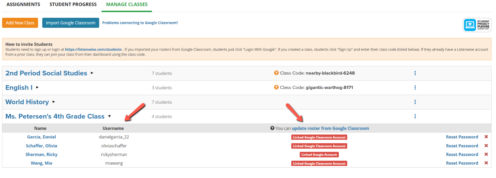Collapse Ms. Petersen's 4th Grade Class arrow
496x178 pixels.
110,116
